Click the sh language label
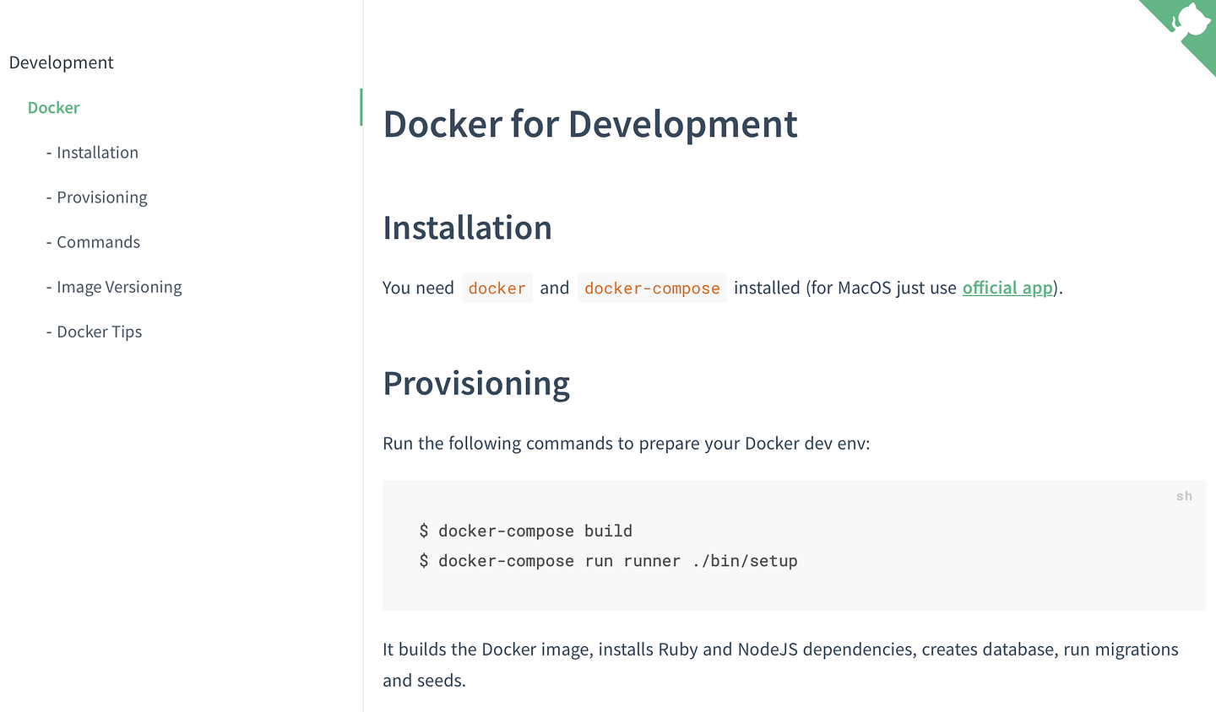This screenshot has height=712, width=1216. [x=1184, y=496]
